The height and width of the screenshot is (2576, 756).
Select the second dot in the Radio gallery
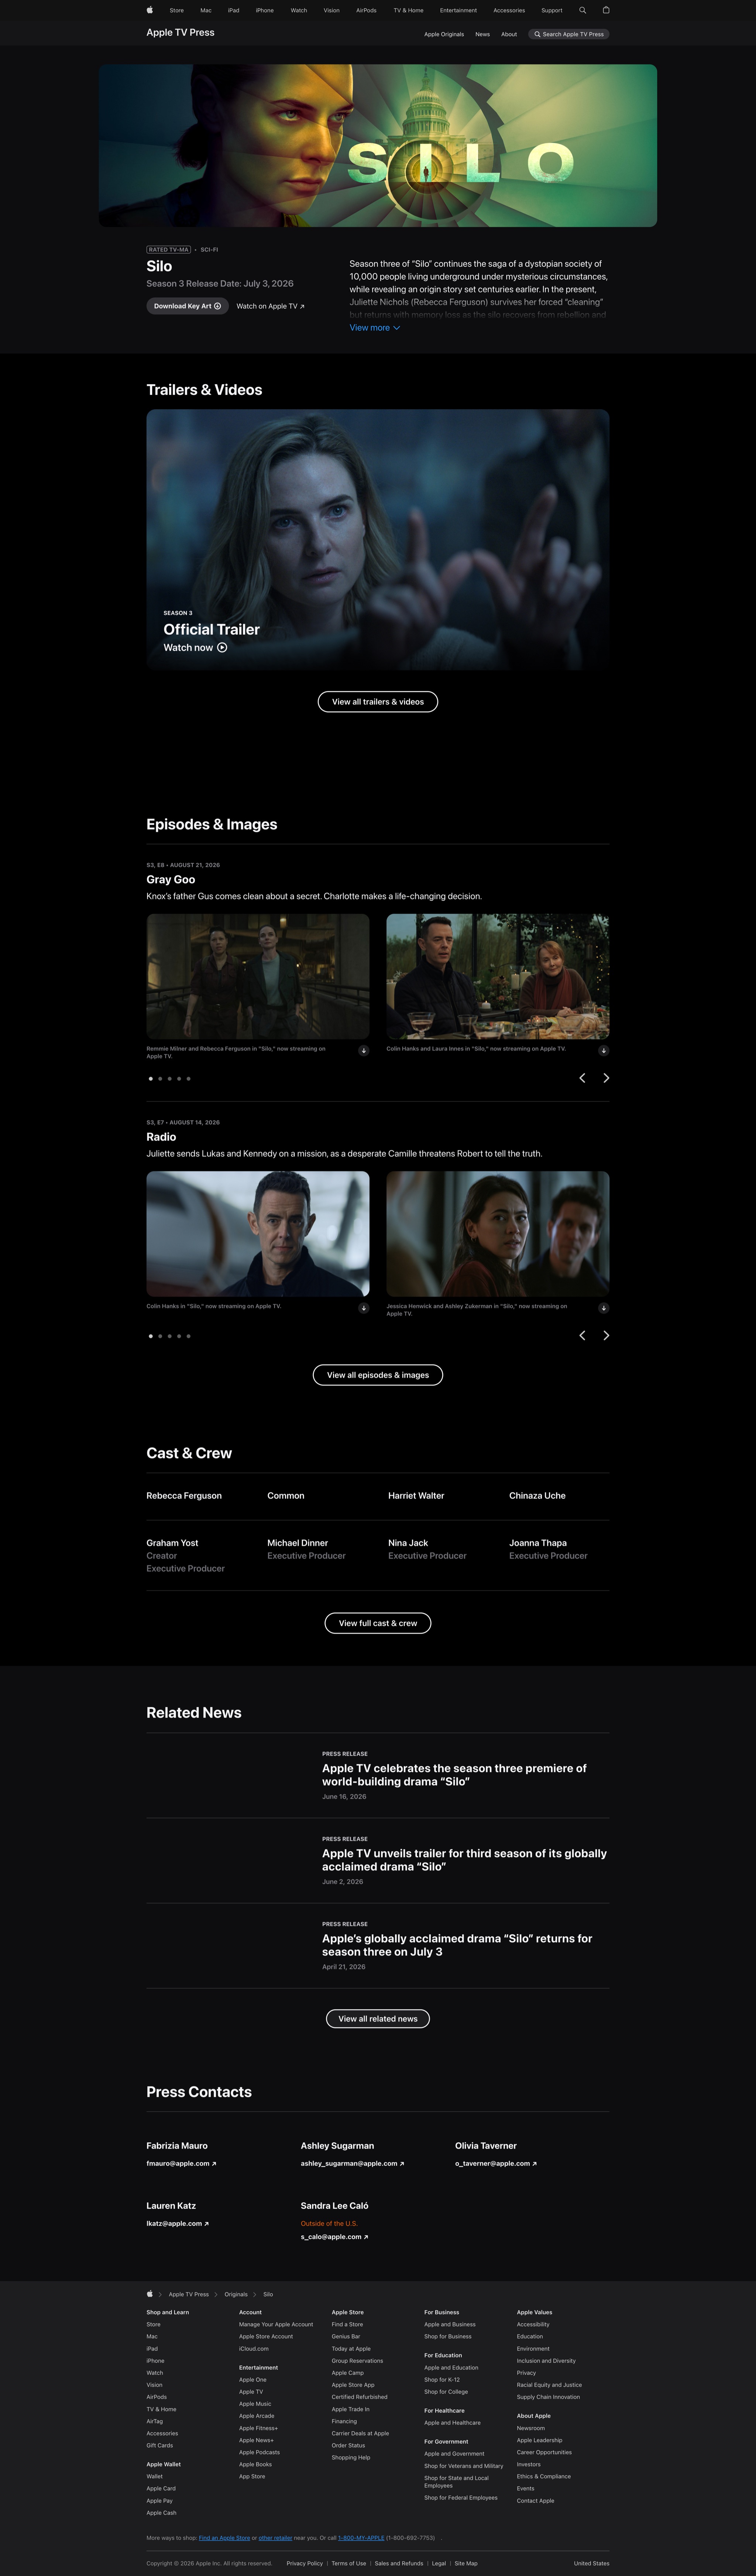pos(160,1336)
